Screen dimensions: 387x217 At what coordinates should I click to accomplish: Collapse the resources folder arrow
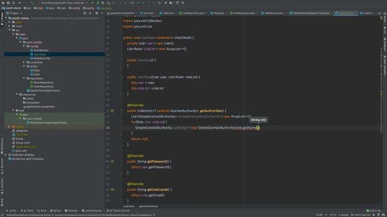click(x=17, y=94)
